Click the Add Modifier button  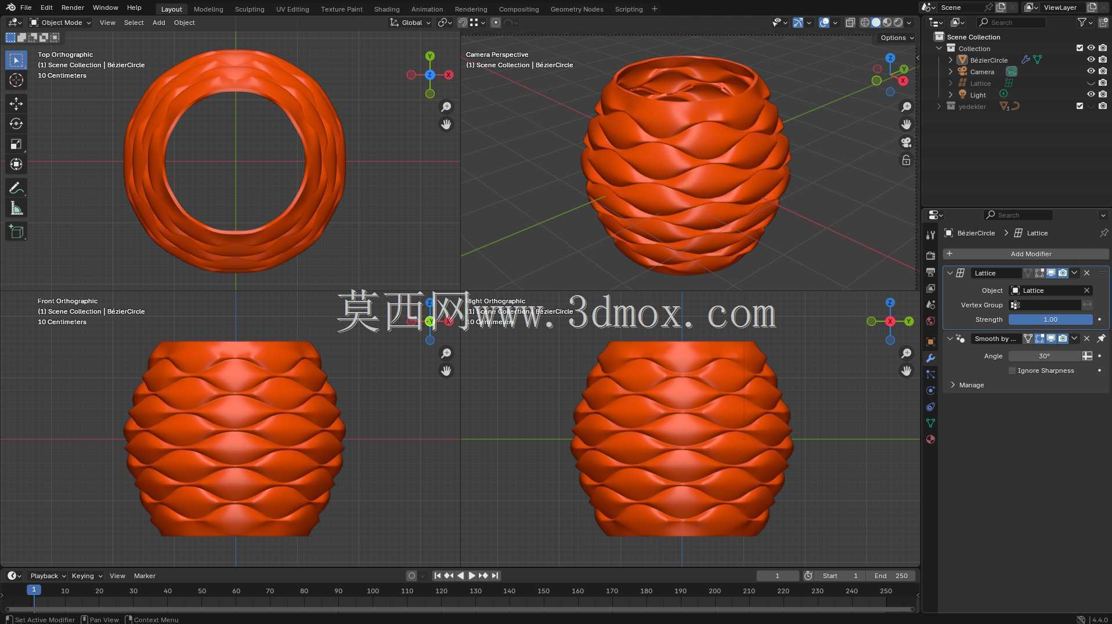click(1026, 254)
